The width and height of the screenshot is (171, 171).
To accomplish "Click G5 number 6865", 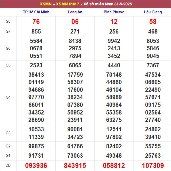I will click(75, 65).
